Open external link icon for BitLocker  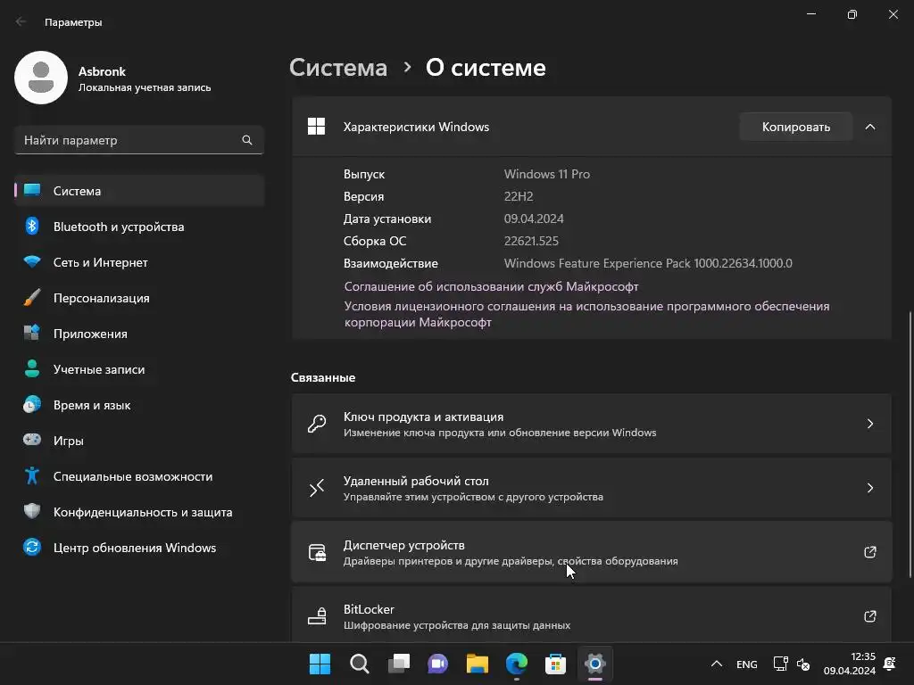pyautogui.click(x=869, y=616)
